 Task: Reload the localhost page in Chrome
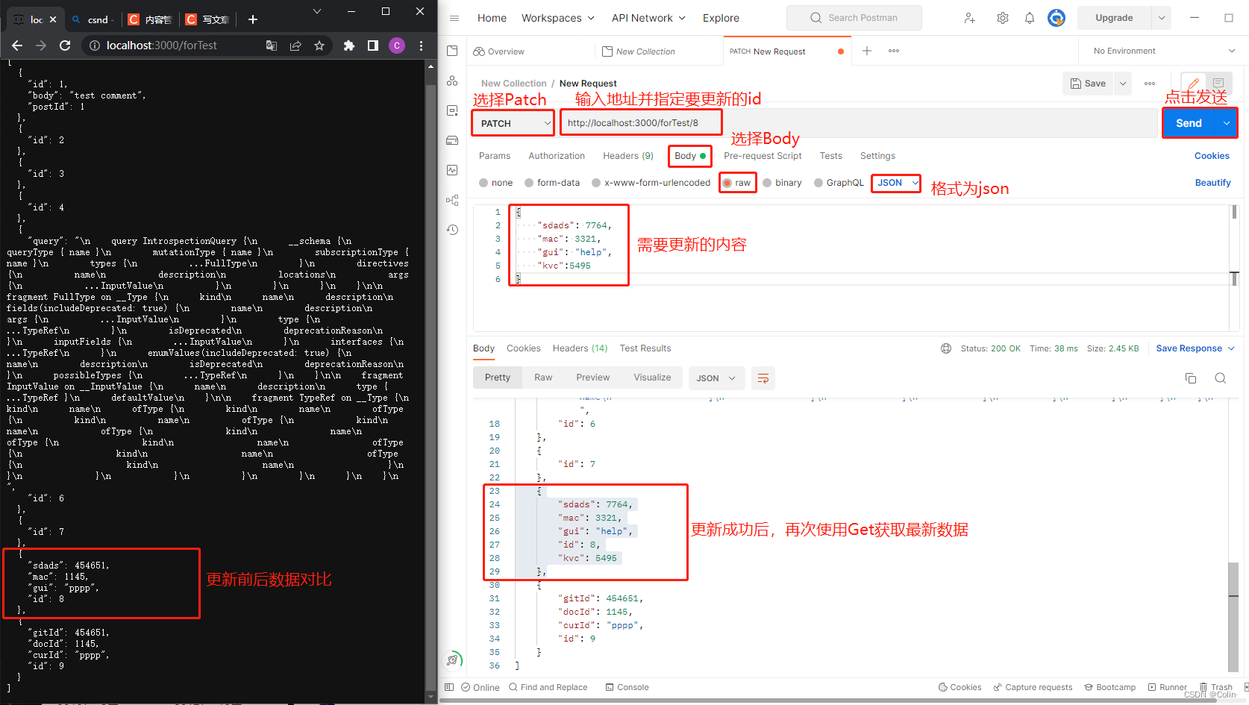coord(65,46)
